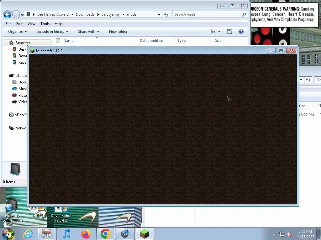Expand Include in library dropdown

(52, 32)
